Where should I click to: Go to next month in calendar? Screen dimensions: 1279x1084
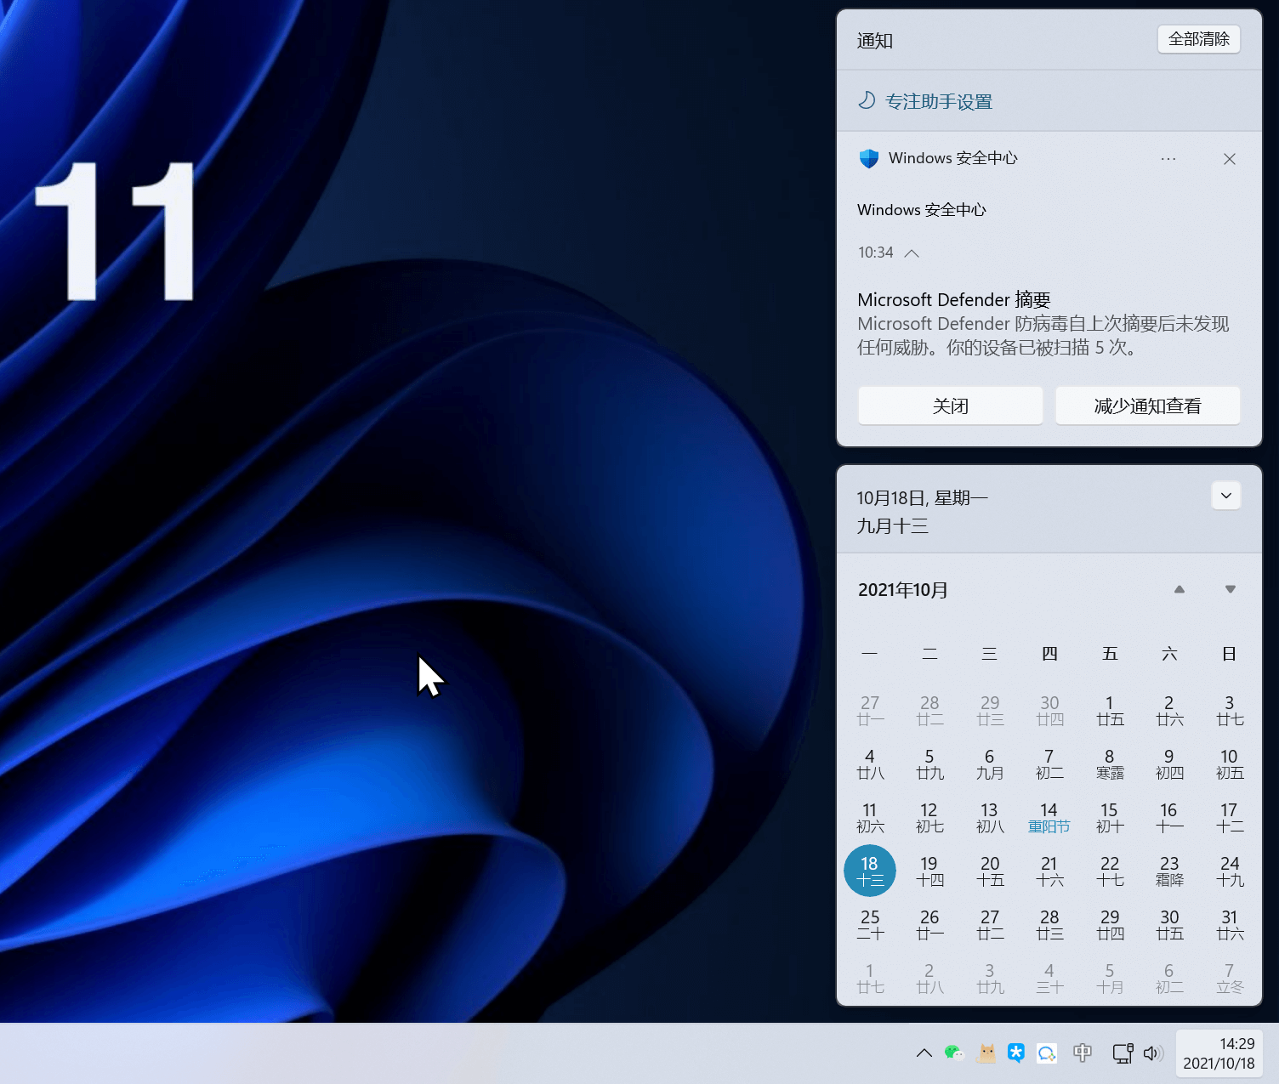point(1230,589)
